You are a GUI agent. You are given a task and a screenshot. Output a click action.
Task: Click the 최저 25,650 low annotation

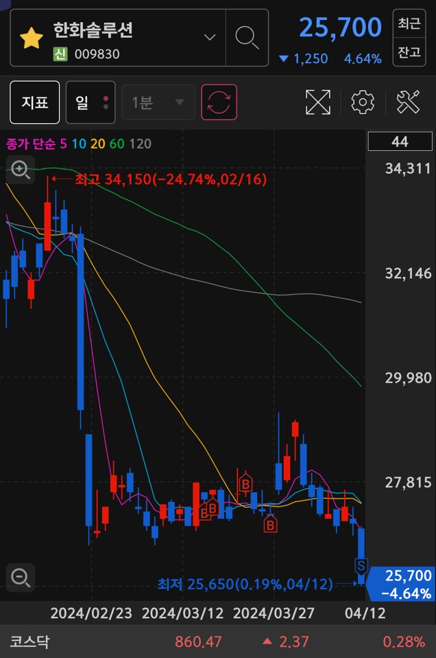tap(245, 584)
